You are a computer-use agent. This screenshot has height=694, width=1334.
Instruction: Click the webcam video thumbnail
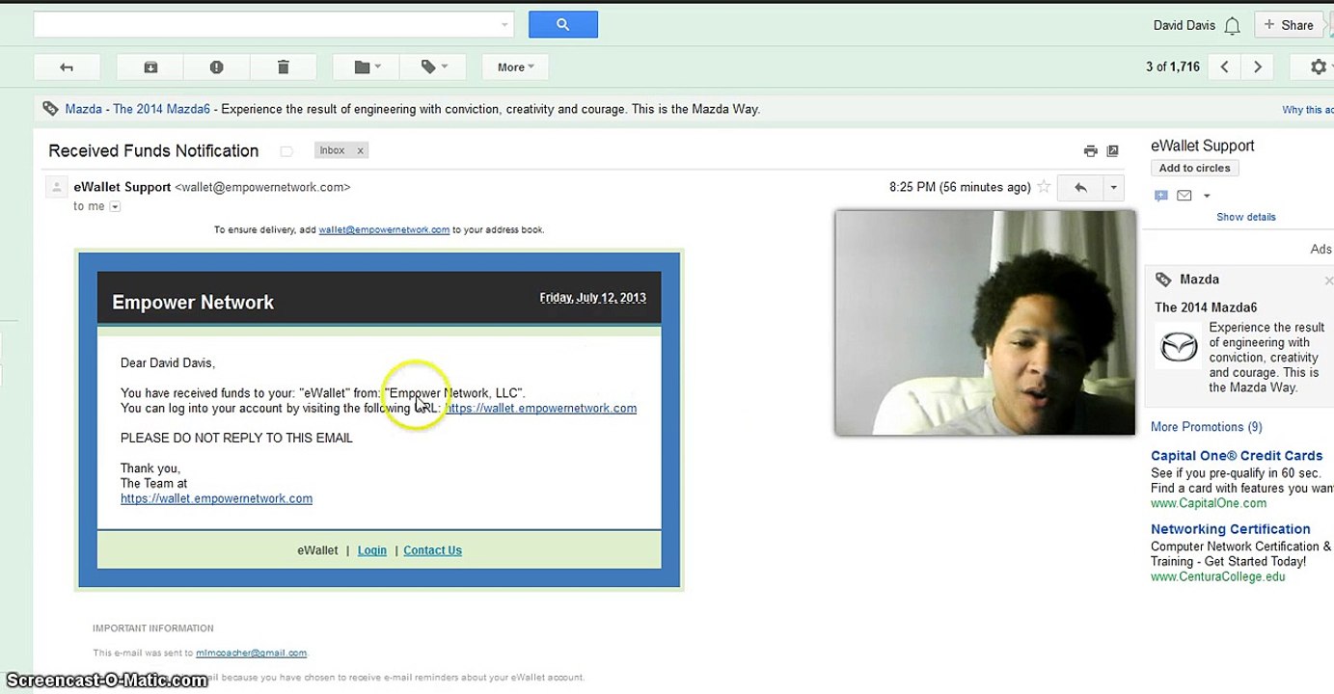[x=985, y=323]
